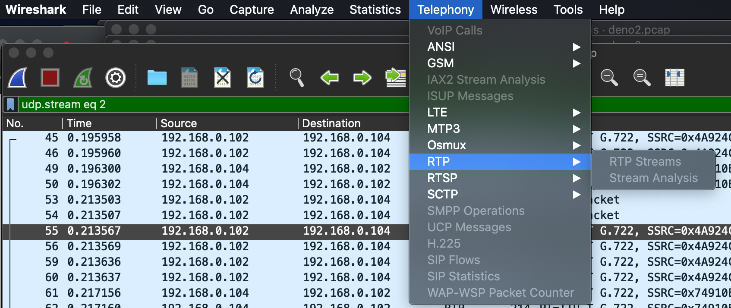
Task: Open the Help menu
Action: pos(612,9)
